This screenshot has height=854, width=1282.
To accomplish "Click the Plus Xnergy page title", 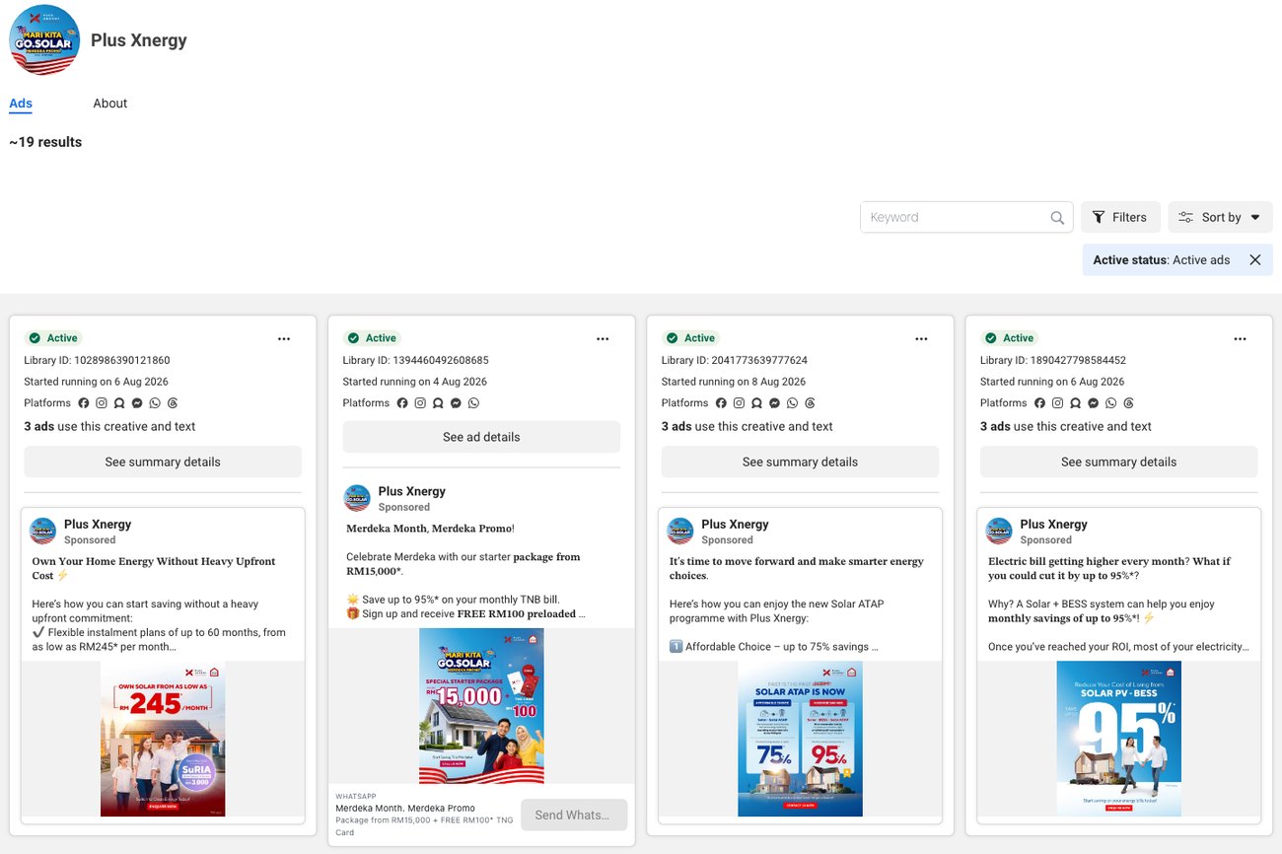I will pyautogui.click(x=139, y=40).
